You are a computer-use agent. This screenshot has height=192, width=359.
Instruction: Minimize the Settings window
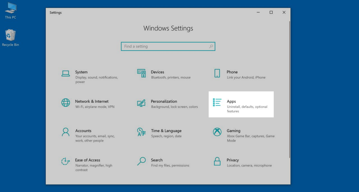coord(258,12)
